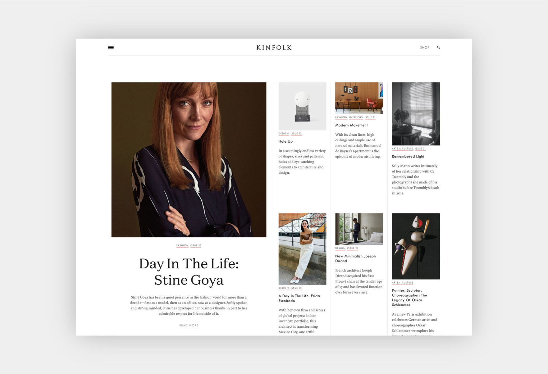Click description 'As a new Paris exhibition'

[415, 324]
